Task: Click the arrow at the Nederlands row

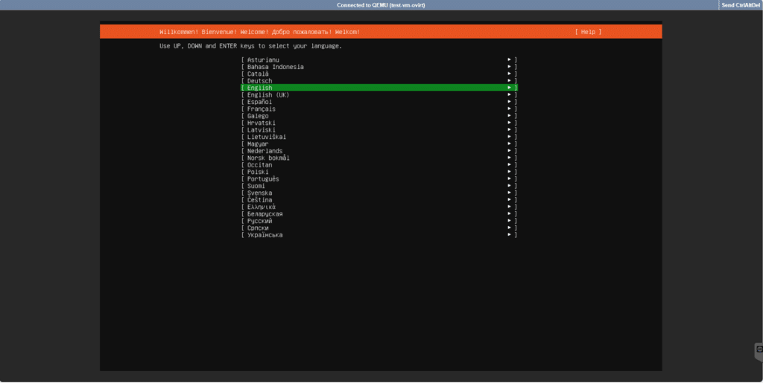Action: coord(510,151)
